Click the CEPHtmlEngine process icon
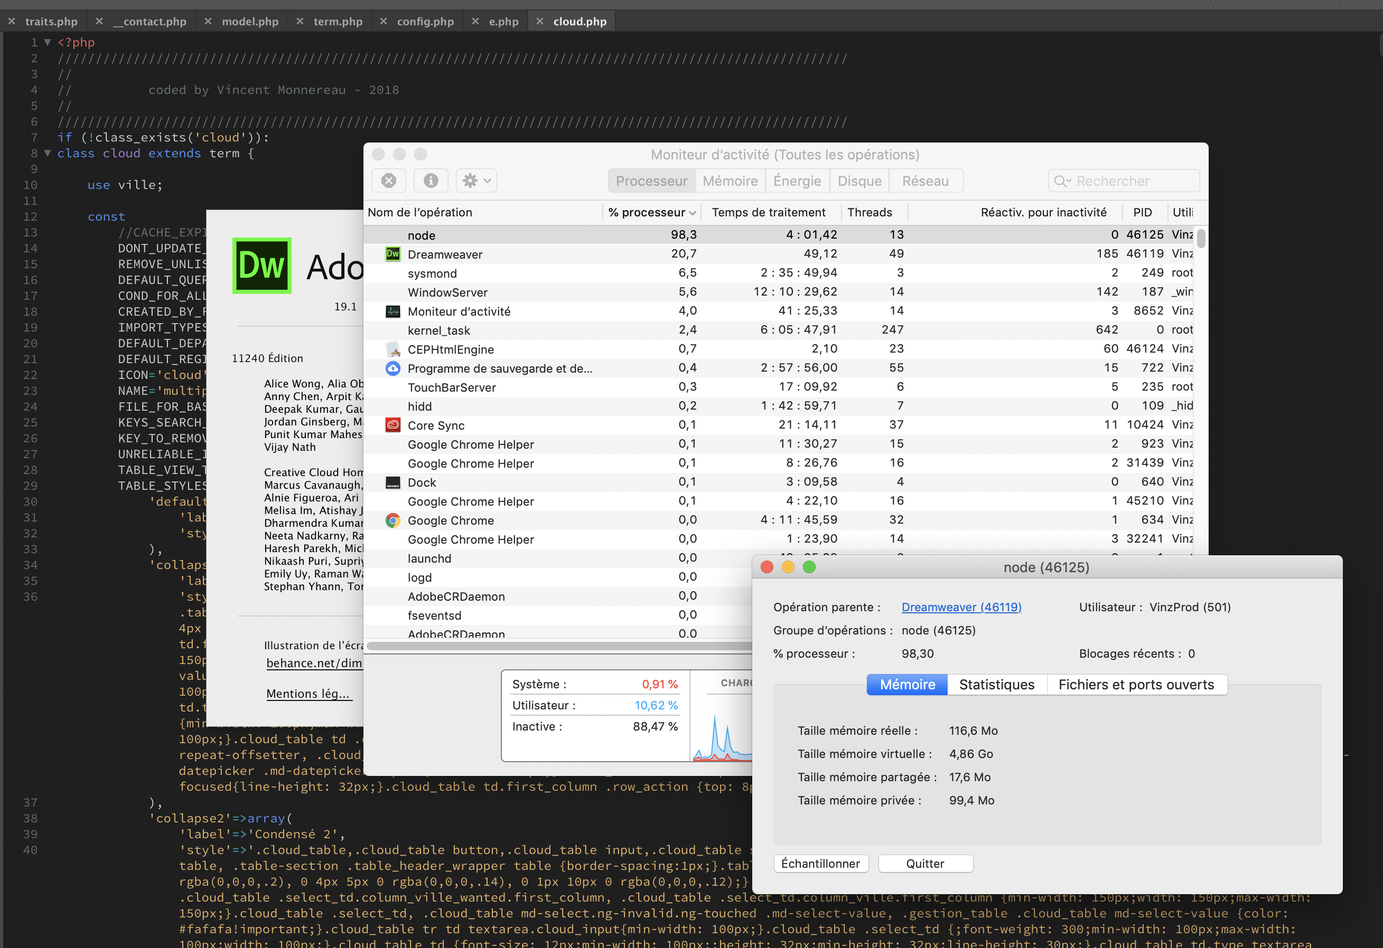 pos(393,349)
